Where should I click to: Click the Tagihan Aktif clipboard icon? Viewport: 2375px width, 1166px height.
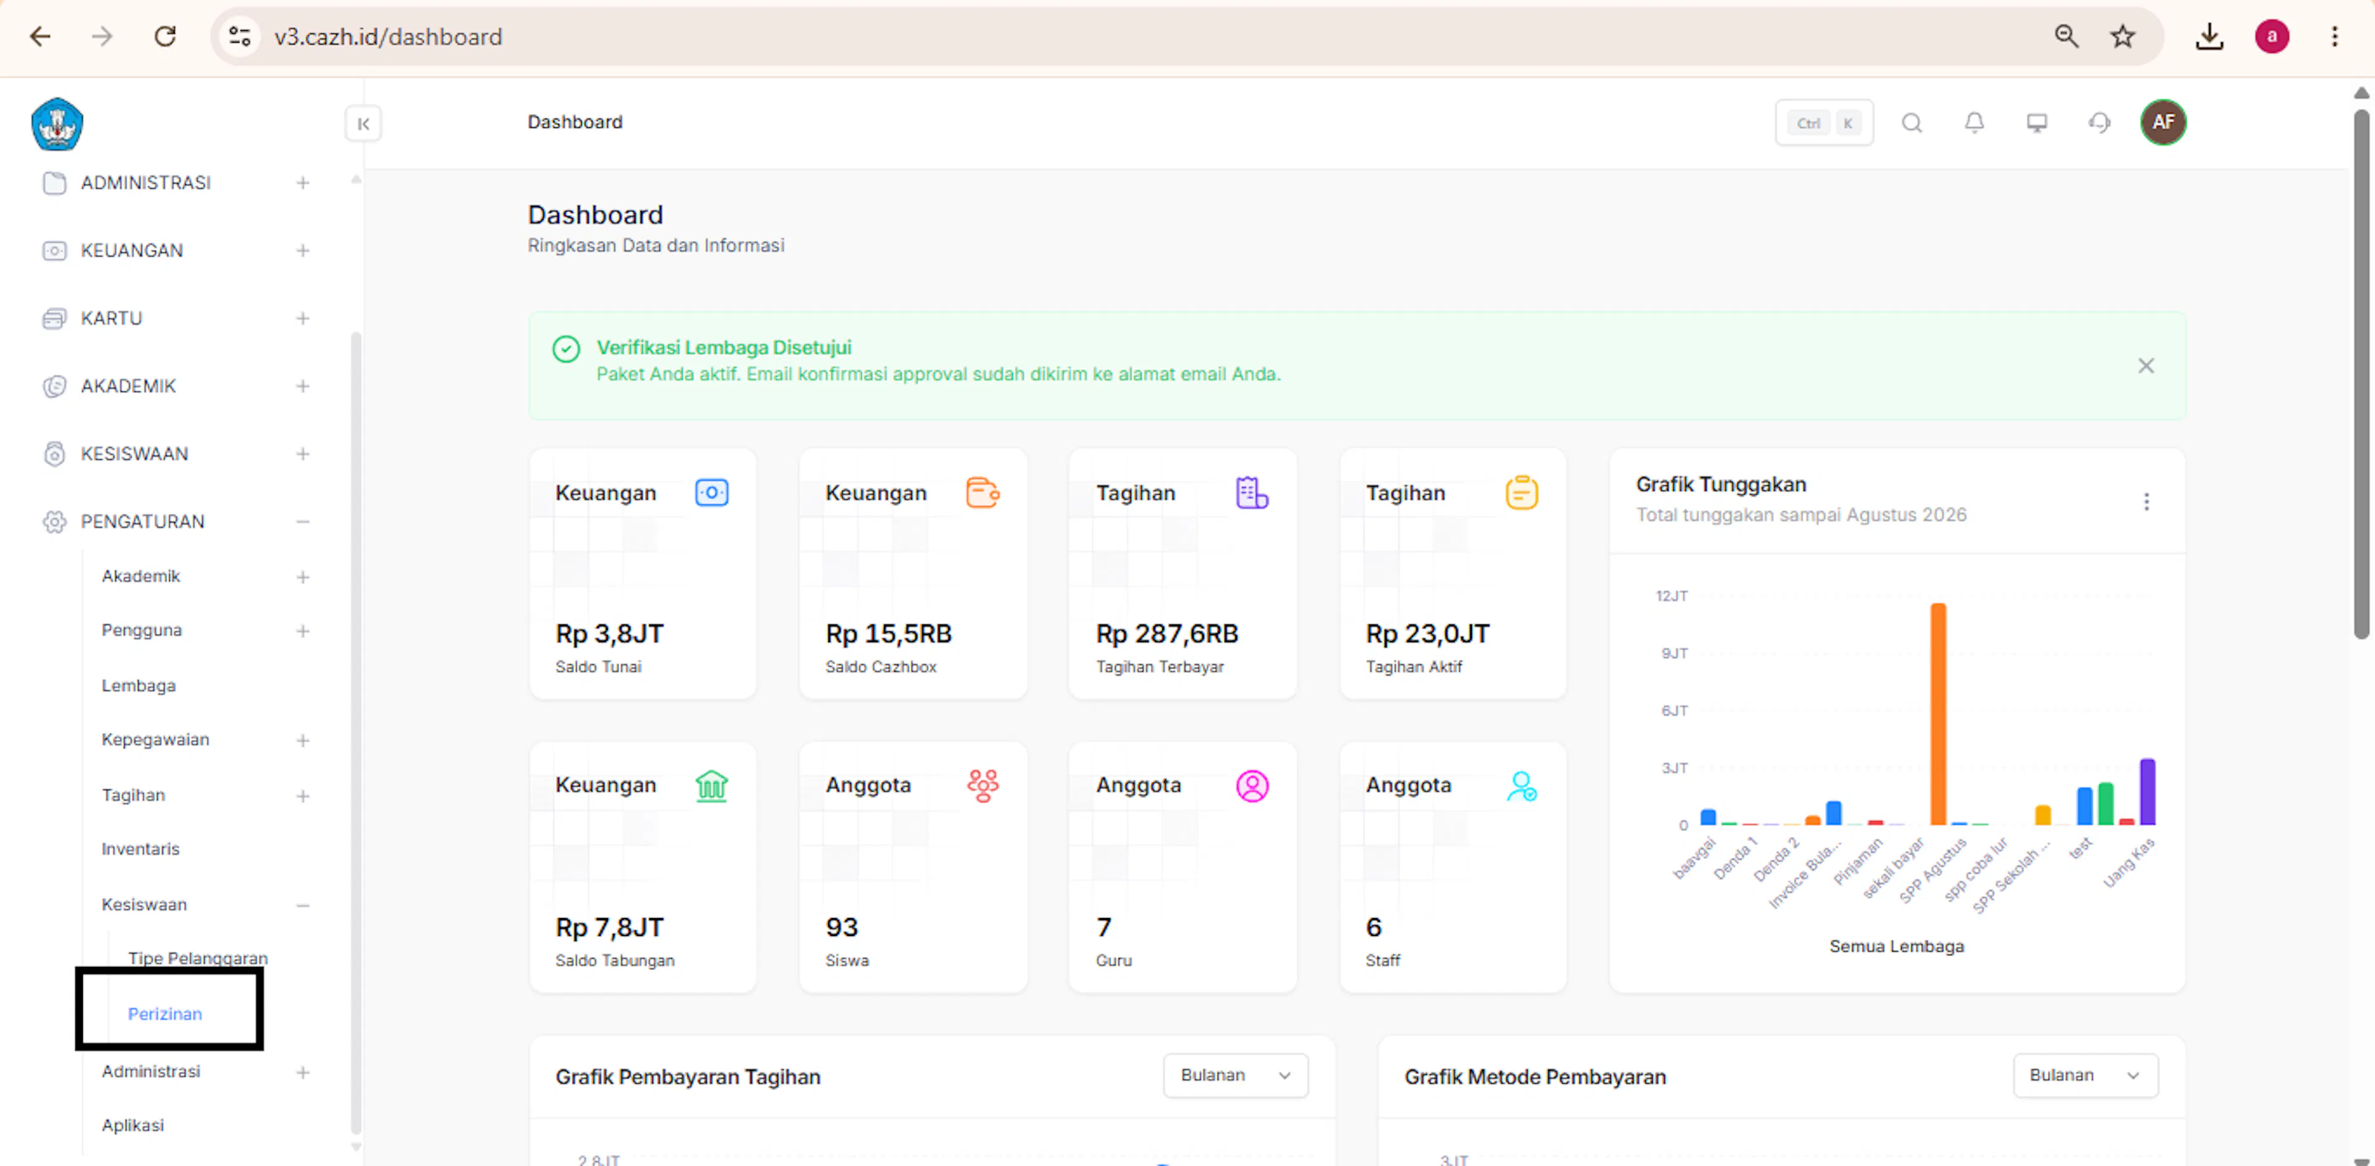(1522, 493)
